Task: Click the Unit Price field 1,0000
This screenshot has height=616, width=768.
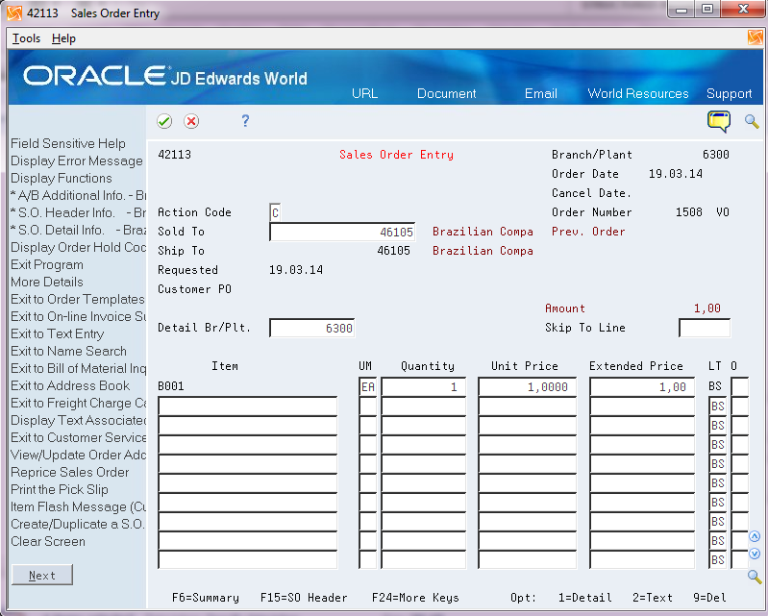Action: point(528,387)
